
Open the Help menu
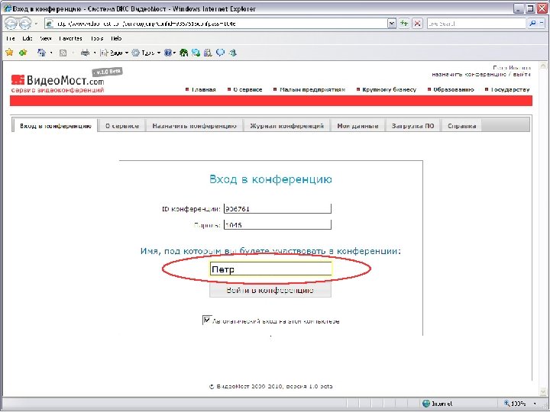click(x=116, y=39)
